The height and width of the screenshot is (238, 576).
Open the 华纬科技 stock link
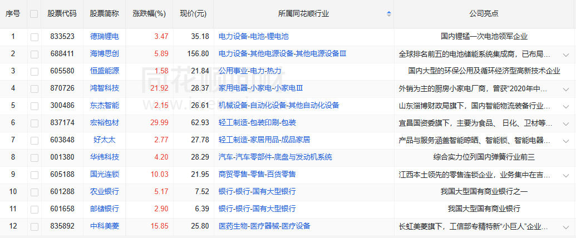[x=105, y=157]
